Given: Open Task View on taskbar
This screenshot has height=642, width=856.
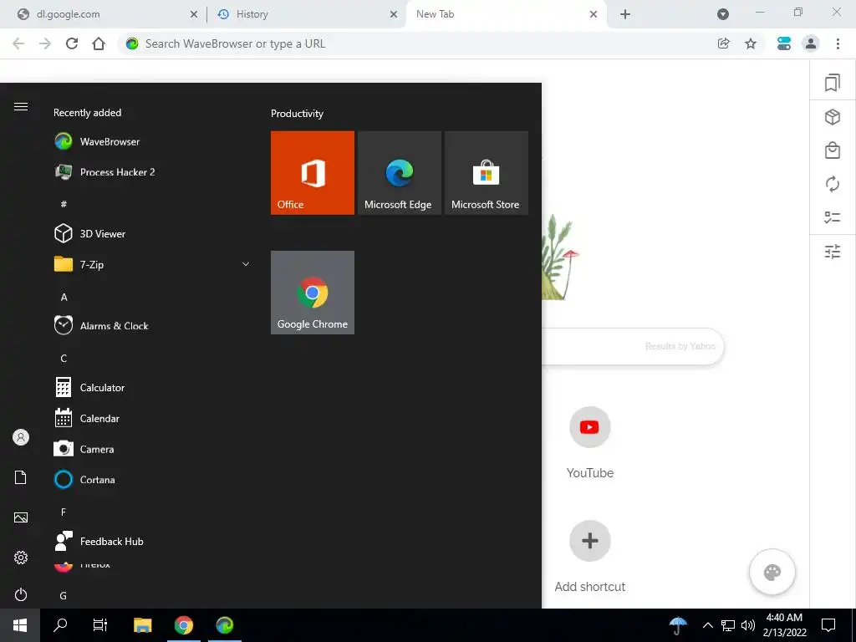Looking at the screenshot, I should tap(100, 625).
